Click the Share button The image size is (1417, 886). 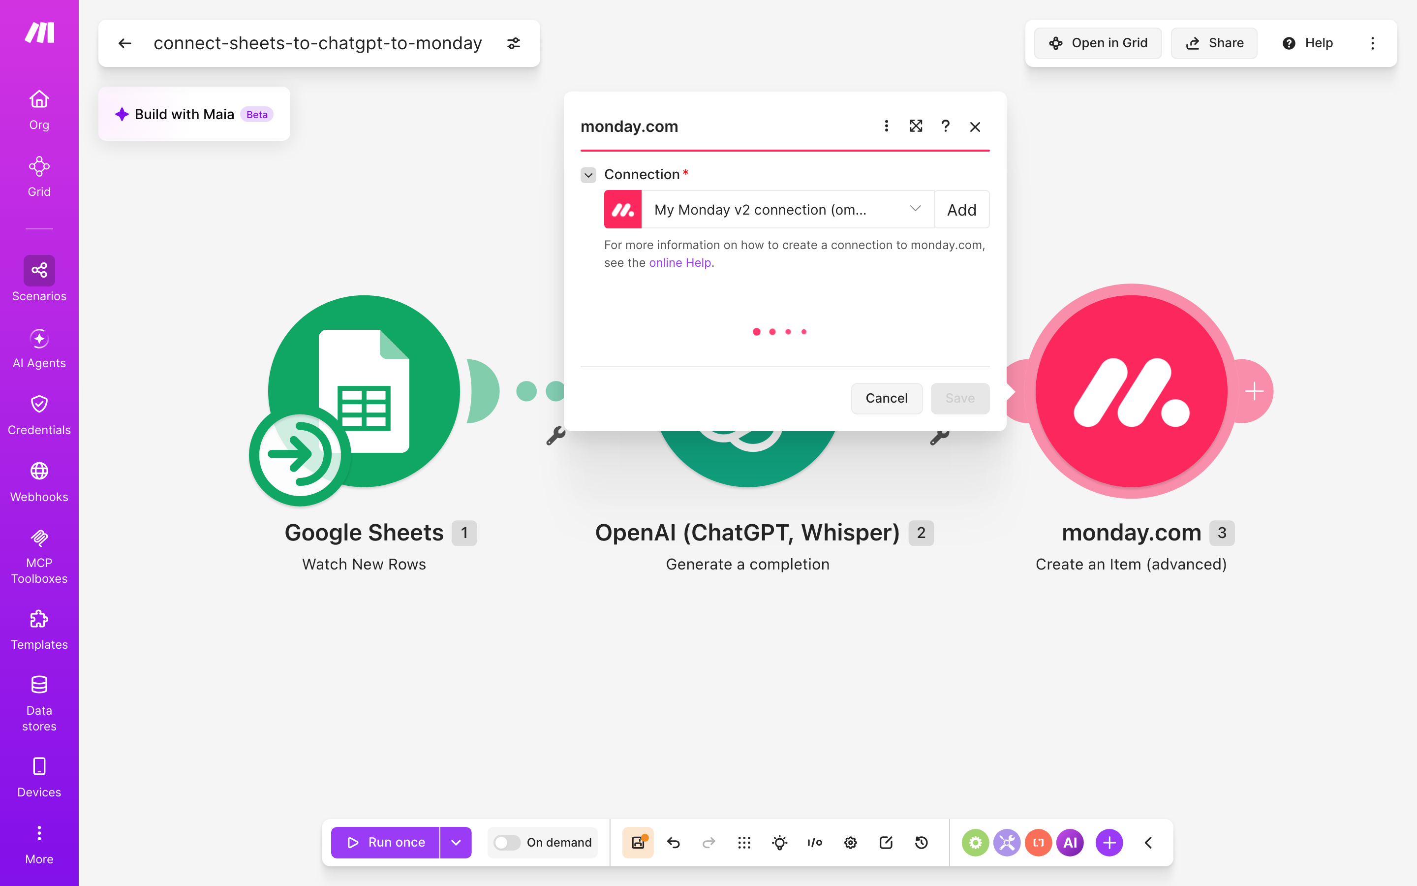point(1214,43)
